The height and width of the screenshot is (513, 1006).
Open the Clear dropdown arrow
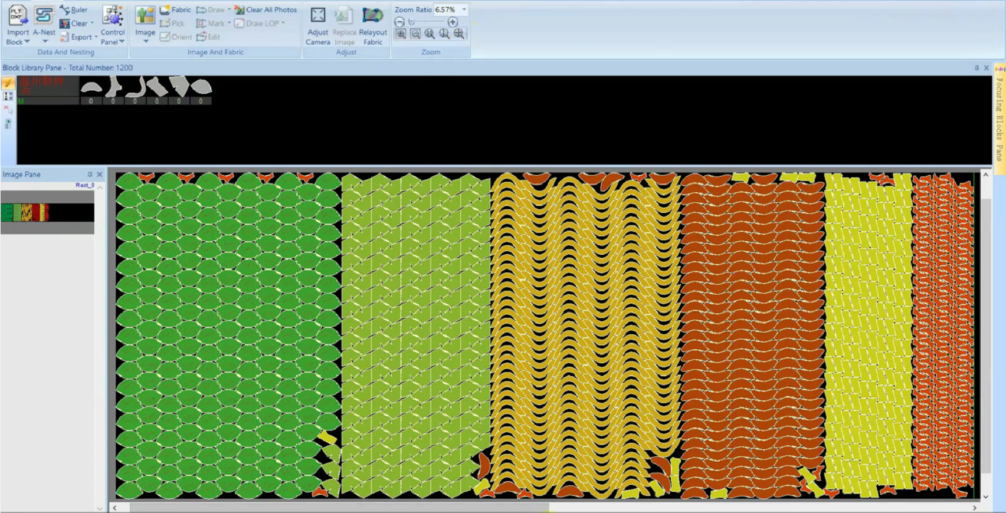click(92, 23)
